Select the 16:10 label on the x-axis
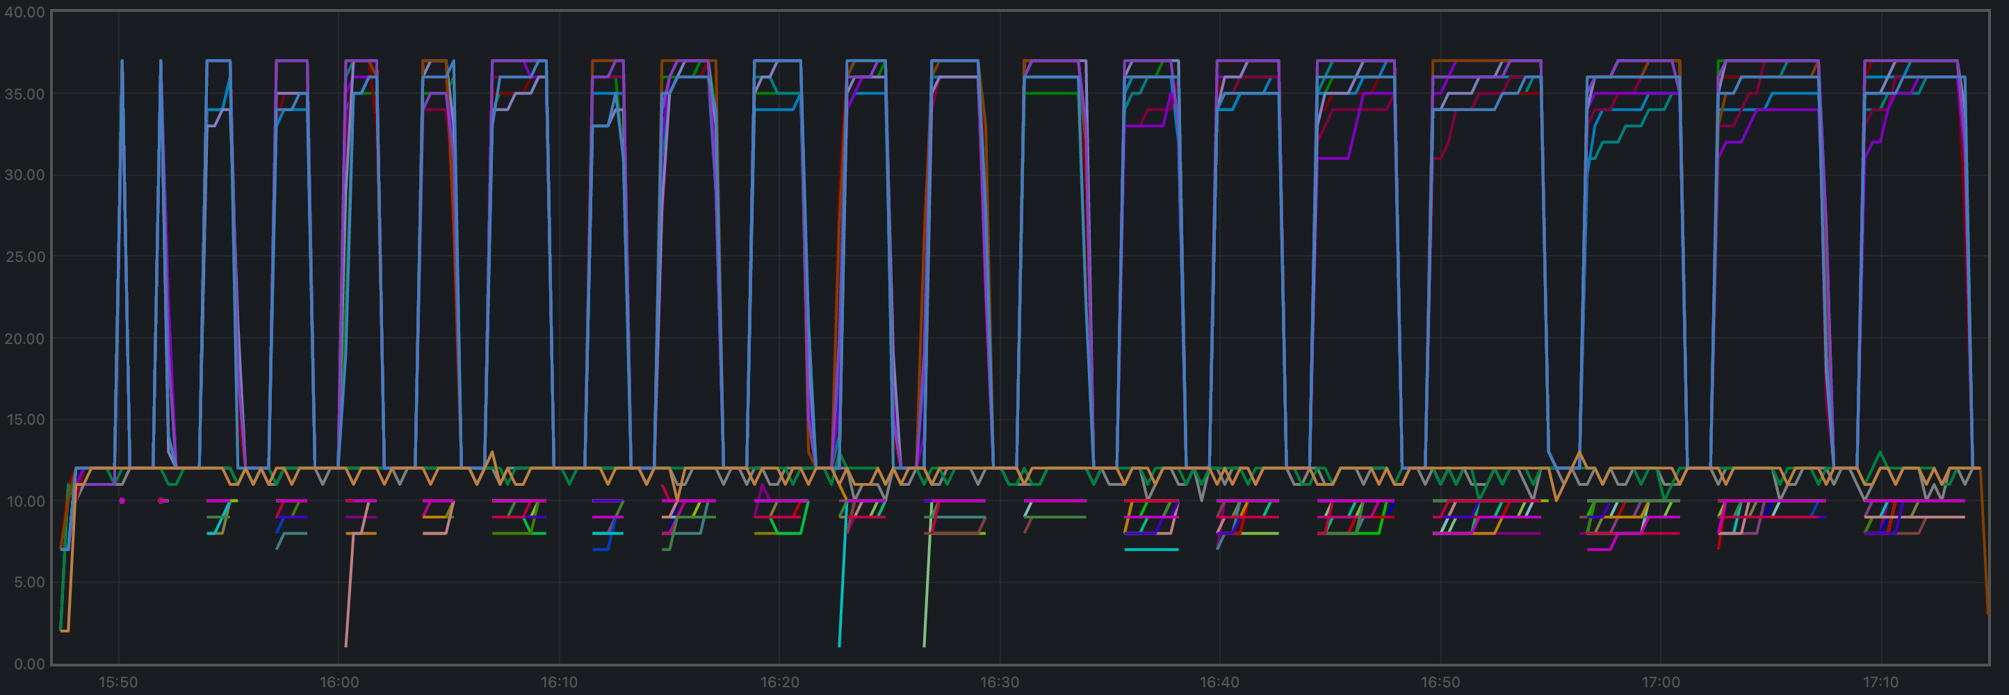The width and height of the screenshot is (2009, 695). point(559,682)
